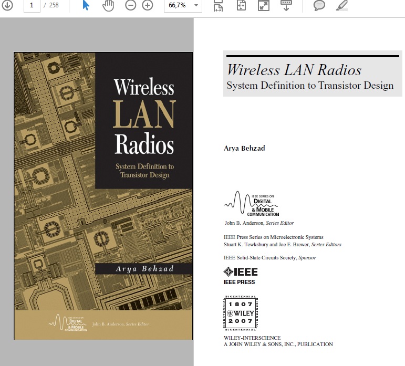Viewport: 405px width, 366px height.
Task: Add a comment with the speech bubble tool
Action: 319,5
